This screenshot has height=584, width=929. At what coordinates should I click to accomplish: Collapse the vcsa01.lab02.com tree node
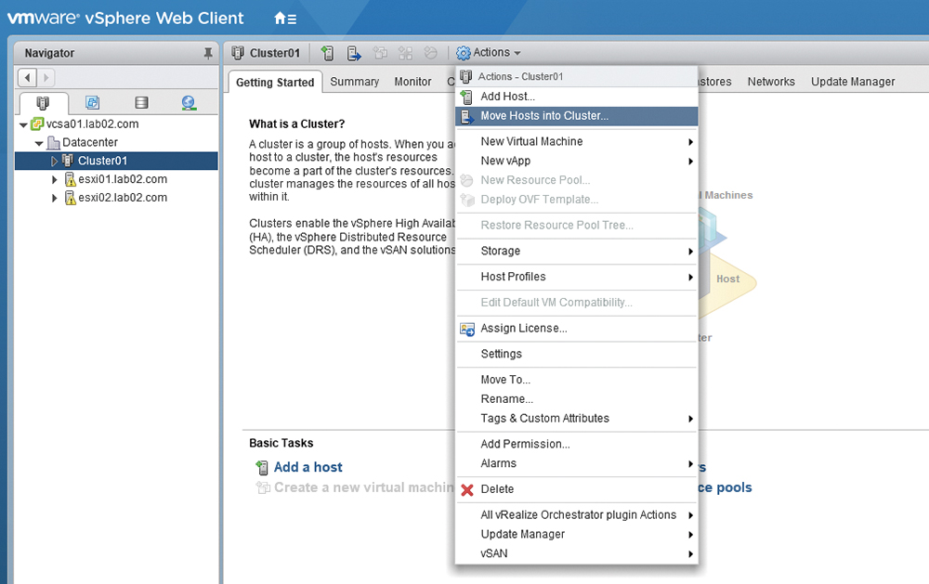click(x=23, y=125)
